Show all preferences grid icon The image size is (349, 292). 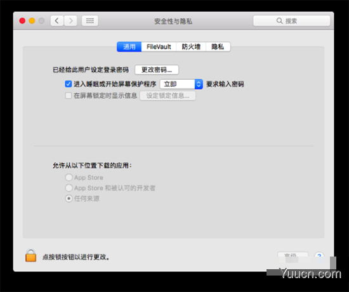(90, 21)
